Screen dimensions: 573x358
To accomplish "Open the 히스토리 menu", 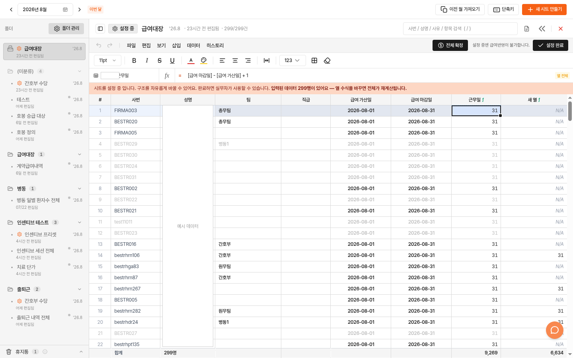I will pyautogui.click(x=215, y=45).
